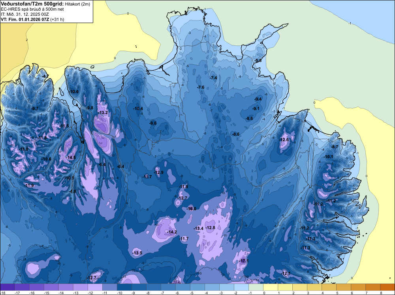The width and height of the screenshot is (395, 295).
Task: Click the -10.9 temperature label on map
Action: click(69, 178)
